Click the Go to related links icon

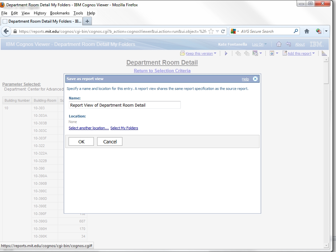[255, 53]
